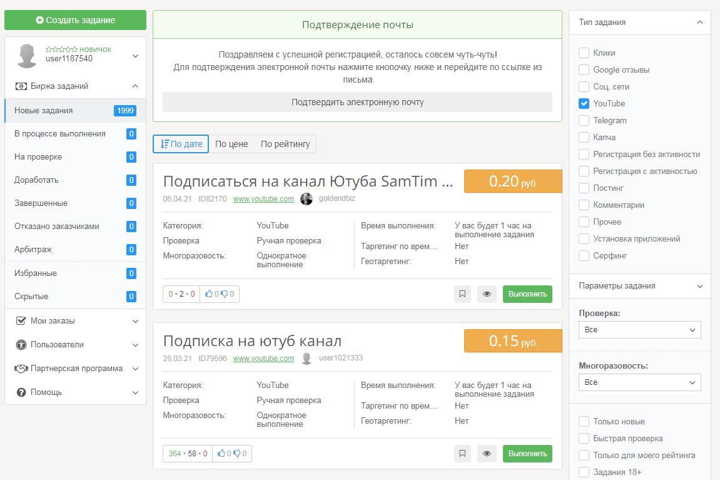Click thumbs down icon on SamTim task
The height and width of the screenshot is (480, 720).
(x=224, y=294)
